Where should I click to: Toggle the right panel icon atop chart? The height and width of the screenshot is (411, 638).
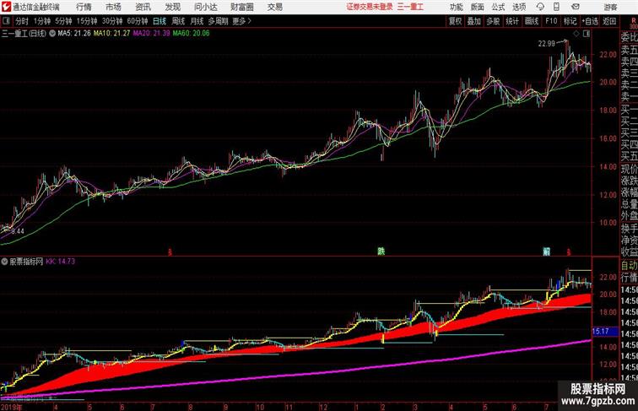(x=587, y=34)
